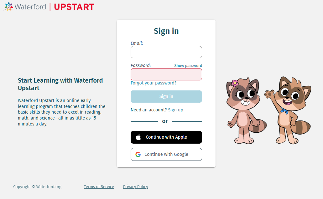The image size is (323, 199).
Task: Focus the Email input field
Action: tap(166, 52)
